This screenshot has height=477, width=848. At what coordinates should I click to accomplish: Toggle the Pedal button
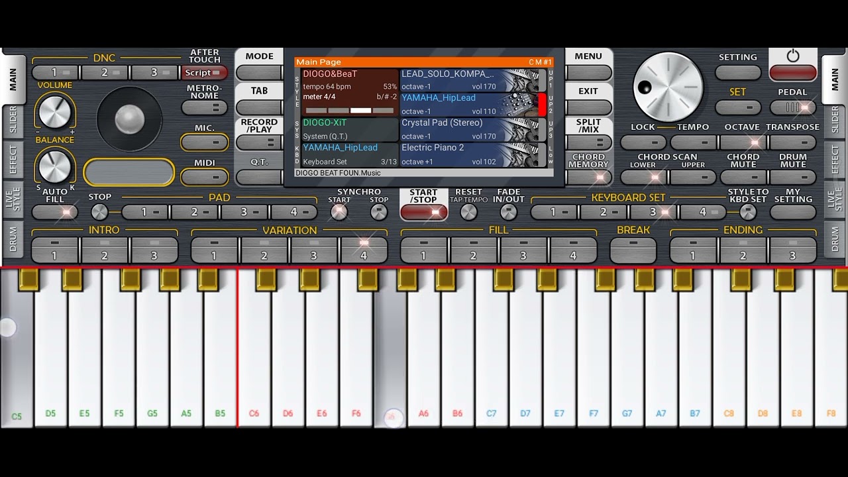click(793, 107)
